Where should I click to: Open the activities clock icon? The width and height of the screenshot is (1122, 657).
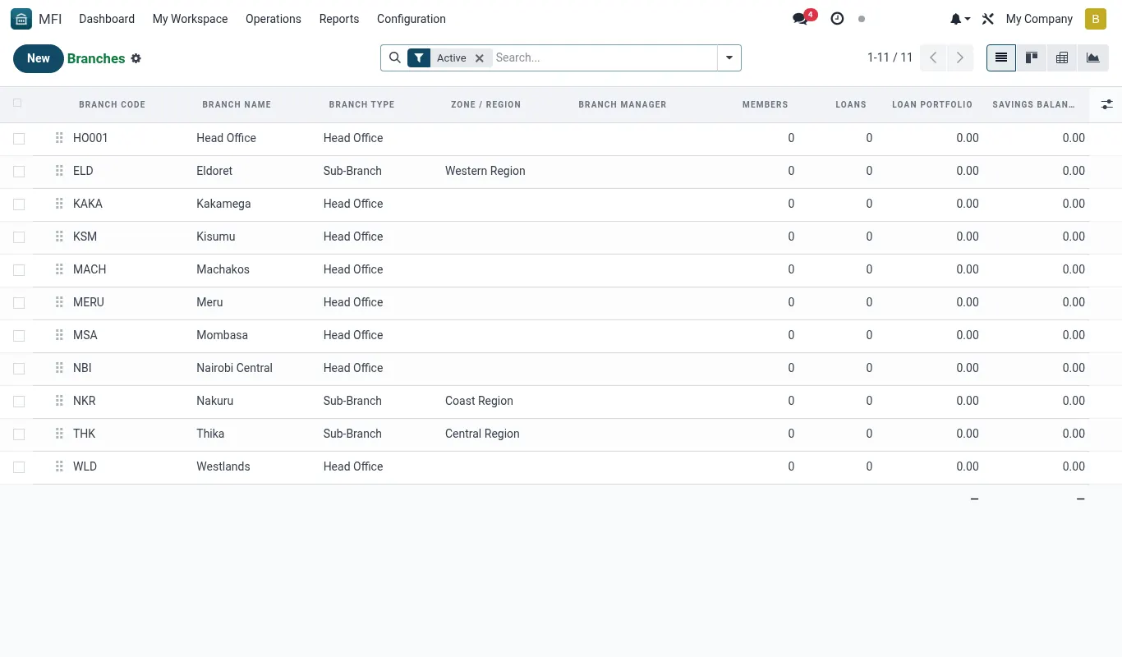pyautogui.click(x=837, y=19)
